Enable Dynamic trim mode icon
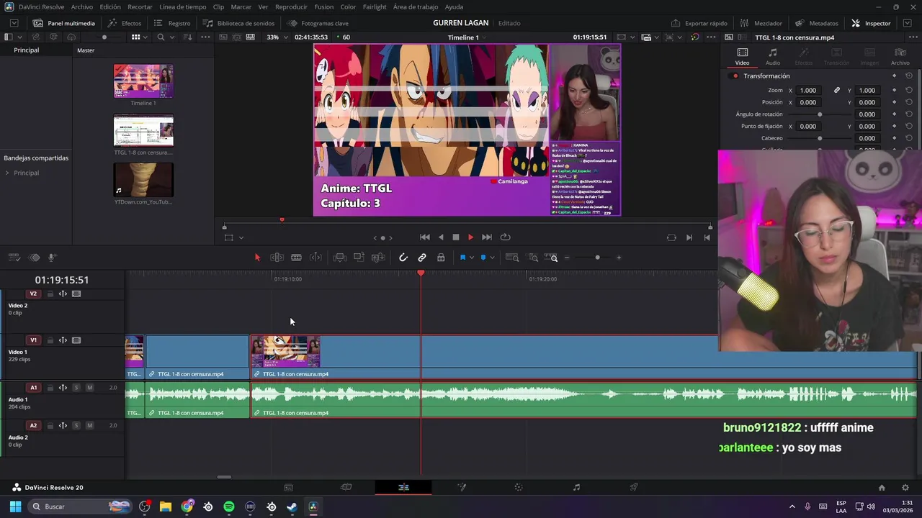The height and width of the screenshot is (518, 922). click(x=315, y=258)
